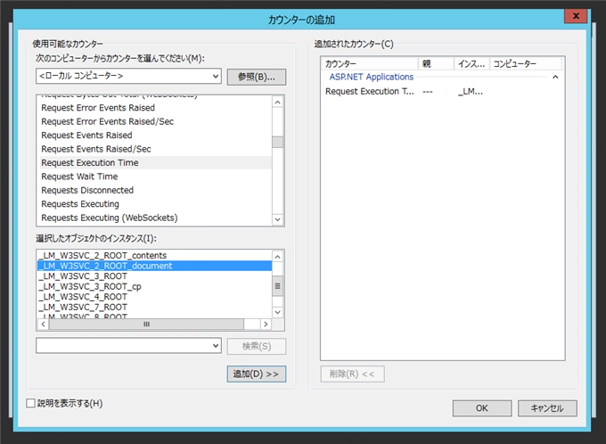This screenshot has width=606, height=444.
Task: Click instance list scroll down arrow
Action: tap(277, 312)
